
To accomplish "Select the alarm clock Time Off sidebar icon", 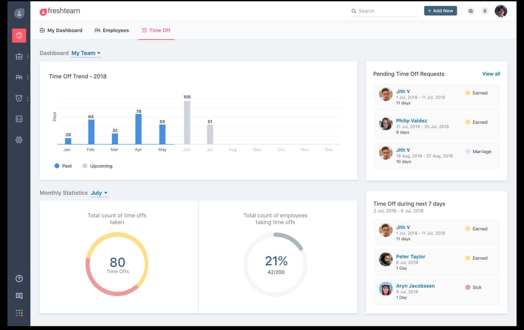I will [x=19, y=98].
